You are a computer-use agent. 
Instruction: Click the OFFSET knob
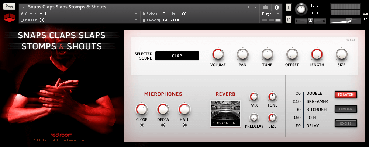(292, 54)
